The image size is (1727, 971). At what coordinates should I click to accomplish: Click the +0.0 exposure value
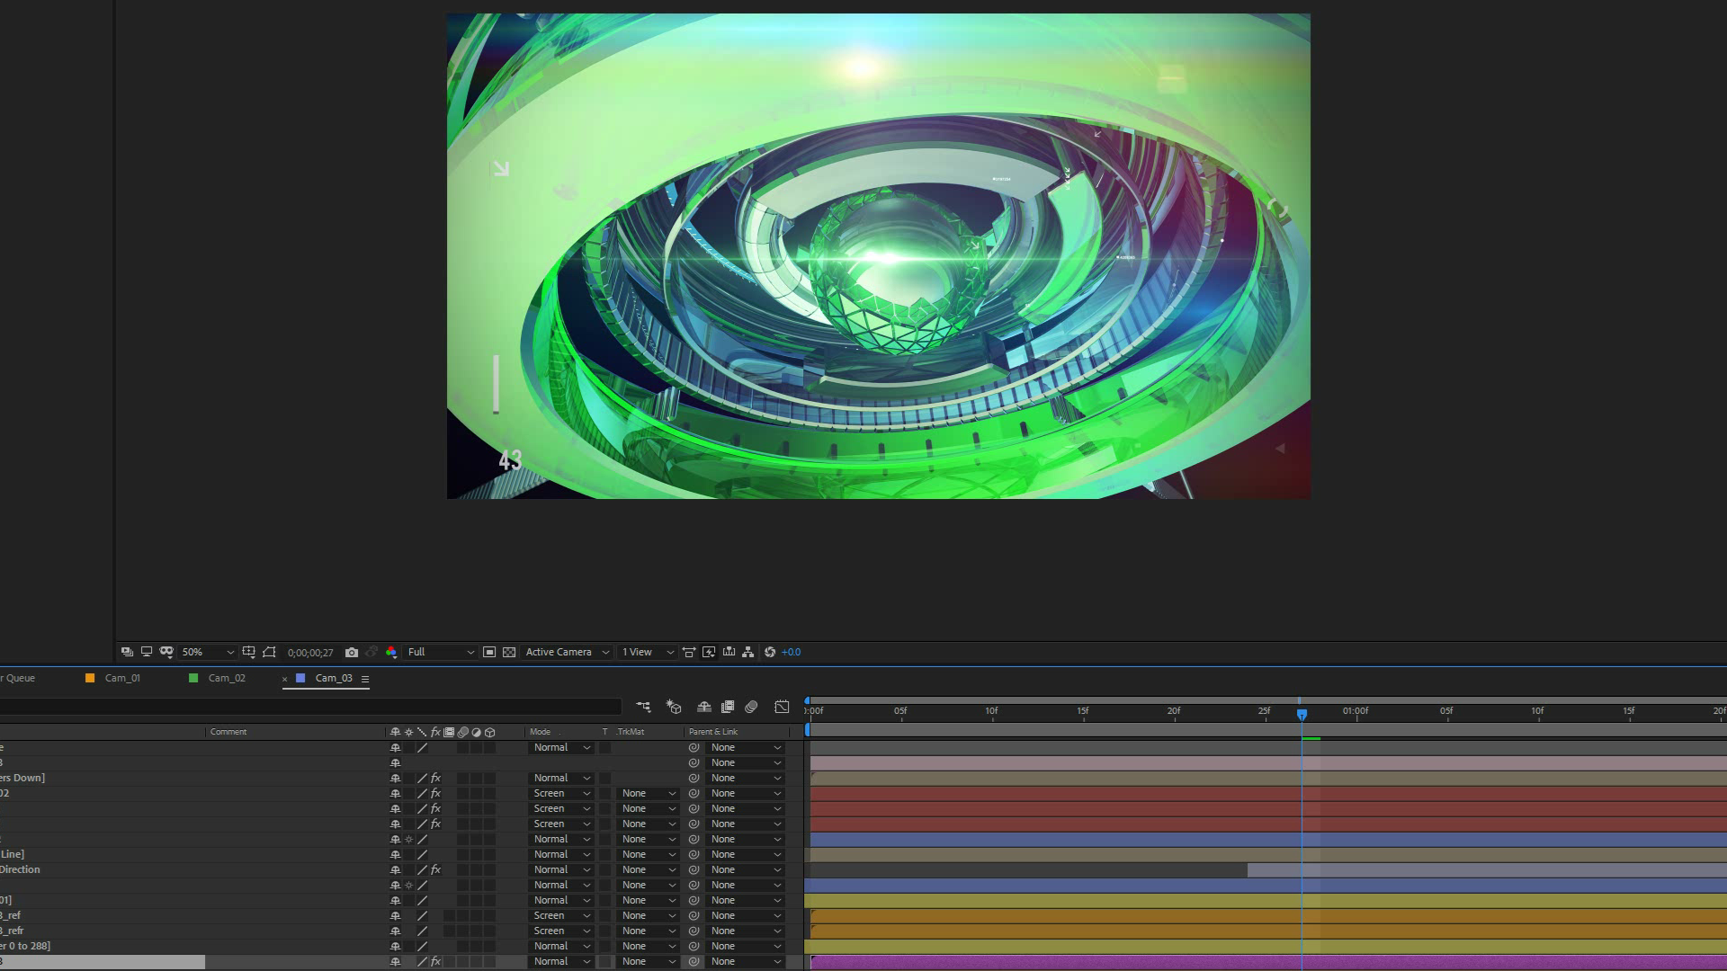point(791,653)
